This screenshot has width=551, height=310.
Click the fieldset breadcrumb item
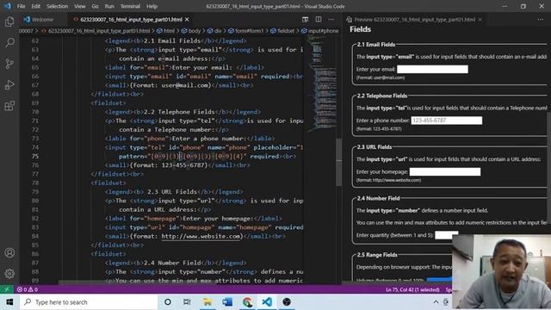click(282, 31)
